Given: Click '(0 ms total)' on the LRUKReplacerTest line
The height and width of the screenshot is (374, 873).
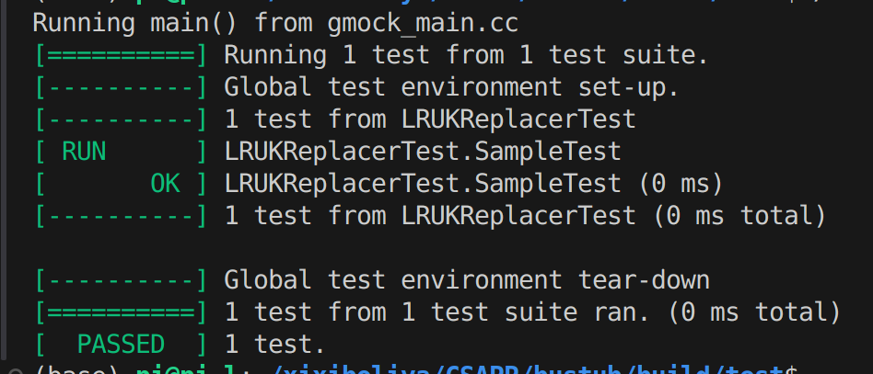Looking at the screenshot, I should point(739,216).
